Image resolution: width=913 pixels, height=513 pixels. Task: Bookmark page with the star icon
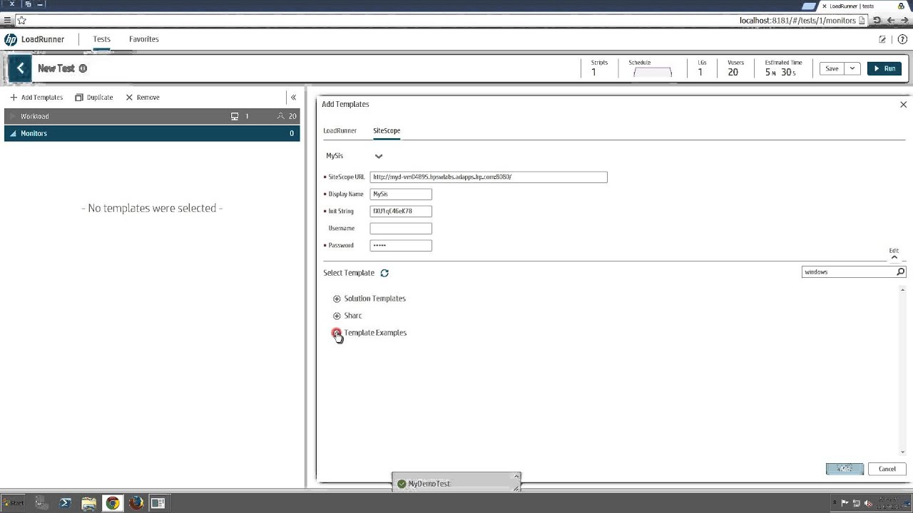click(22, 21)
